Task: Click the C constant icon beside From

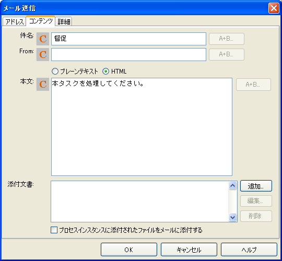Action: 43,54
